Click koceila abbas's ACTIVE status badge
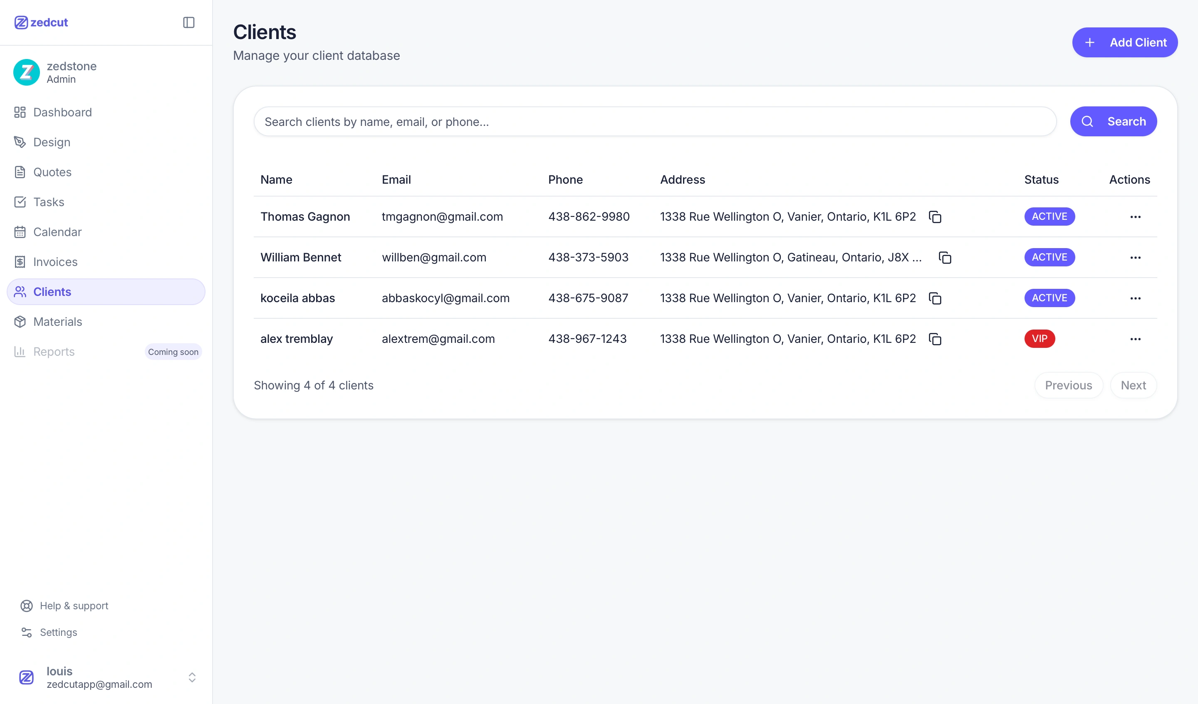 click(x=1049, y=298)
